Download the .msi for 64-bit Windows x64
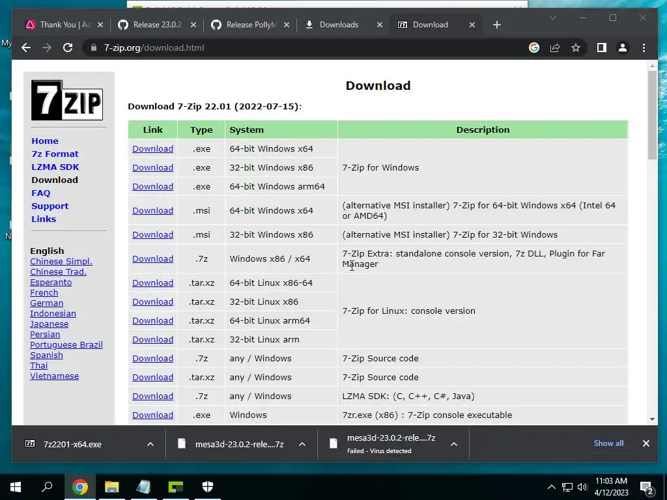 (x=152, y=210)
